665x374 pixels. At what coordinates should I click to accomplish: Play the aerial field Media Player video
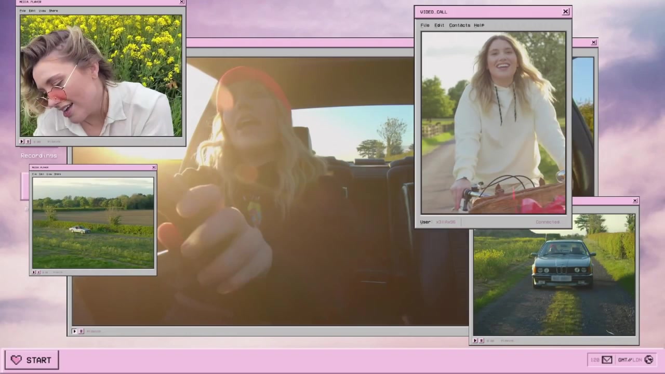34,272
